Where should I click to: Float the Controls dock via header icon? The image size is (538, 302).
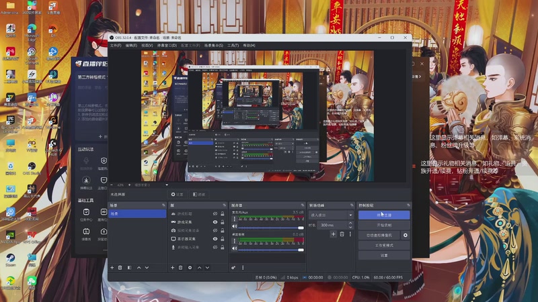tap(408, 205)
